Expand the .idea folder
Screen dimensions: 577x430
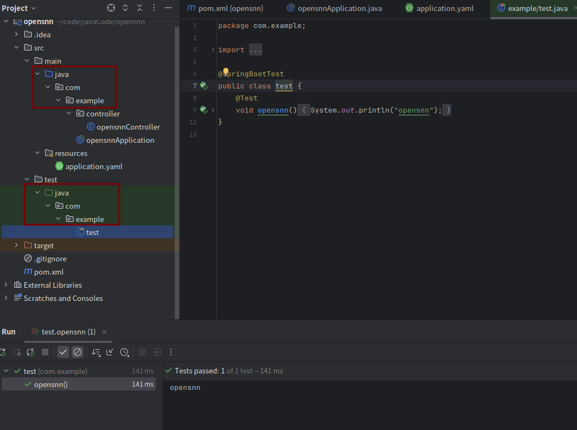click(x=16, y=34)
